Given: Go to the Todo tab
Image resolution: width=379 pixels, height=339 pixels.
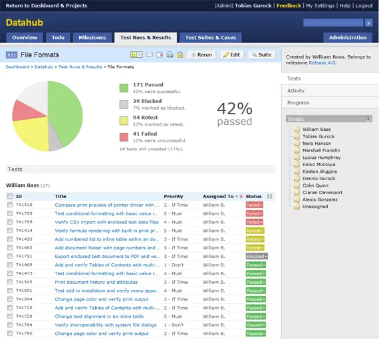Looking at the screenshot, I should click(x=58, y=38).
